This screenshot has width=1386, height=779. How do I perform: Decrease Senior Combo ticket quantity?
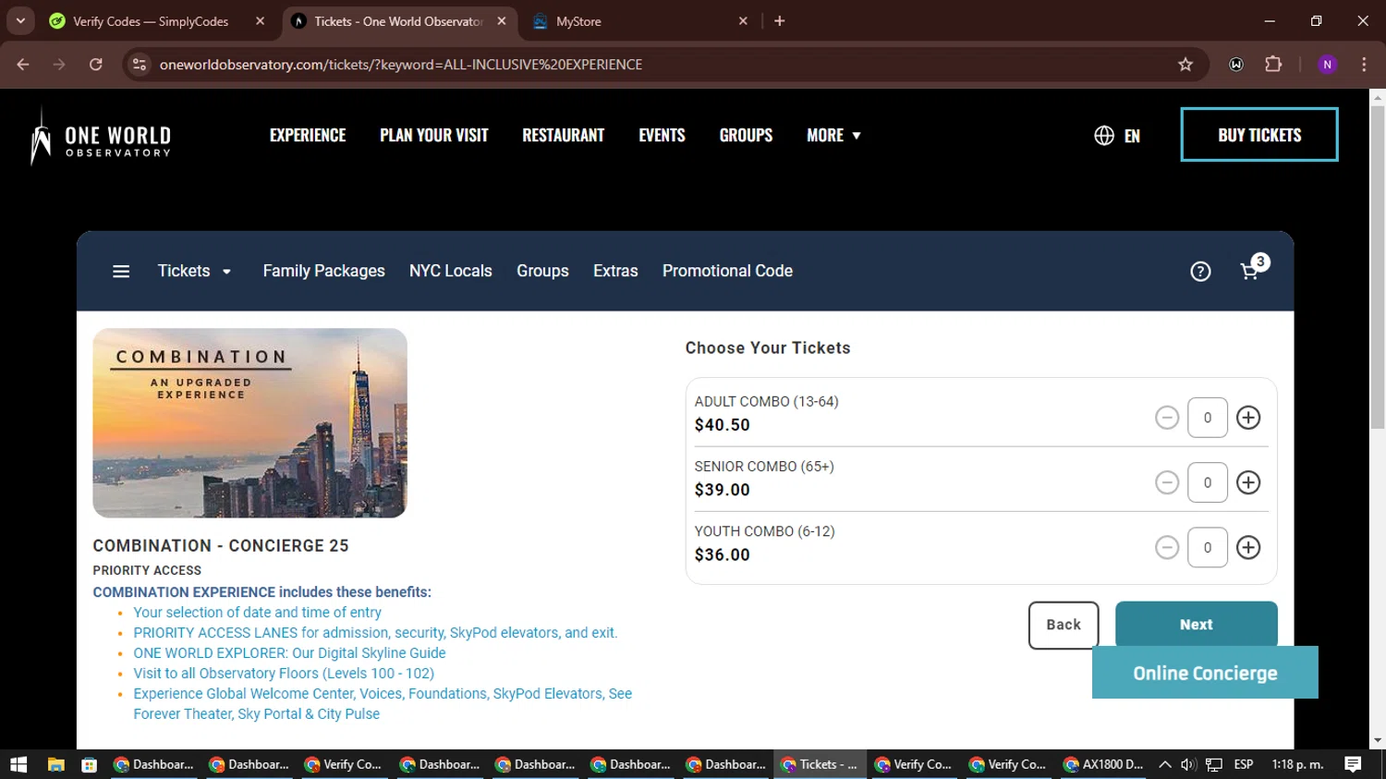[1167, 482]
